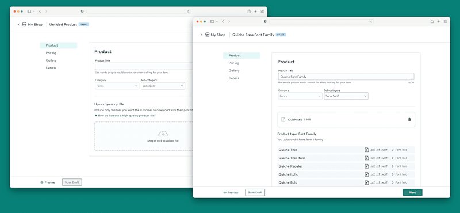The width and height of the screenshot is (460, 213).
Task: Open Sub-category Sans Serif dropdown in back window
Action: [163, 86]
